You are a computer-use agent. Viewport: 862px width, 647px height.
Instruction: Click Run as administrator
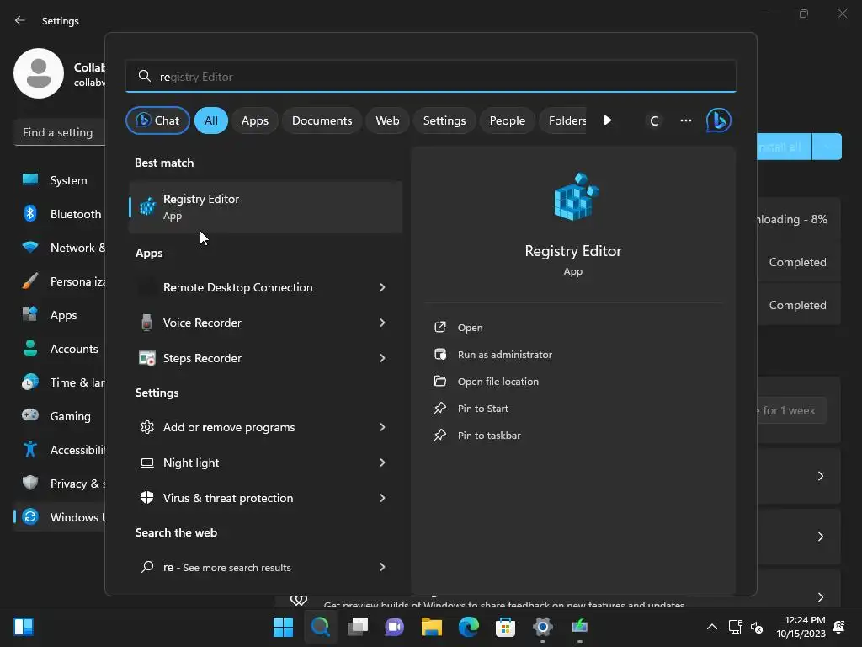pos(505,355)
